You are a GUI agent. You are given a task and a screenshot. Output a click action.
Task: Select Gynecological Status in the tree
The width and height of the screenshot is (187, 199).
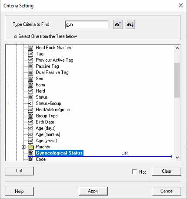59,153
